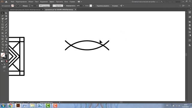Click the Illustrator Home icon
Screen dimensions: 192x108
point(6,2)
